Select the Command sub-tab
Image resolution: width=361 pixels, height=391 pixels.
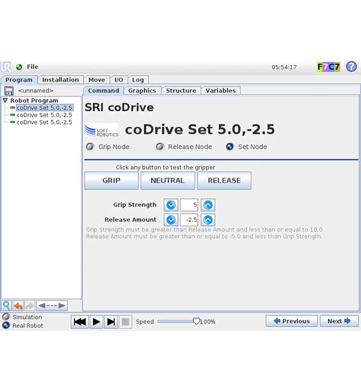pyautogui.click(x=103, y=91)
